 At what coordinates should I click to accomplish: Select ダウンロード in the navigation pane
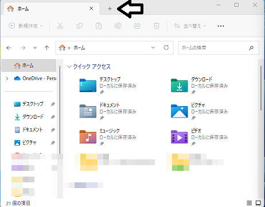click(x=29, y=117)
